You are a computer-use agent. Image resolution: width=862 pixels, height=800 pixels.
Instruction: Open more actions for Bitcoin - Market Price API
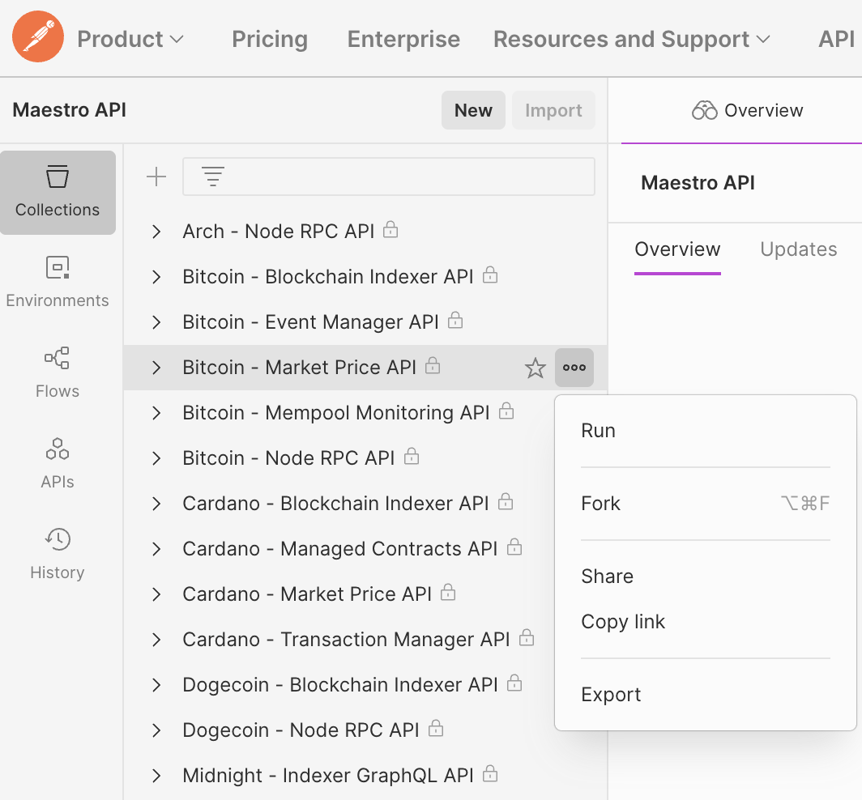pyautogui.click(x=574, y=368)
